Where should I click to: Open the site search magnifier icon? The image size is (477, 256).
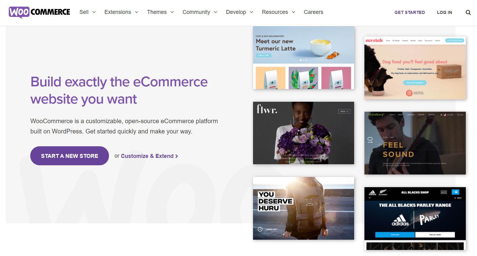(x=468, y=12)
